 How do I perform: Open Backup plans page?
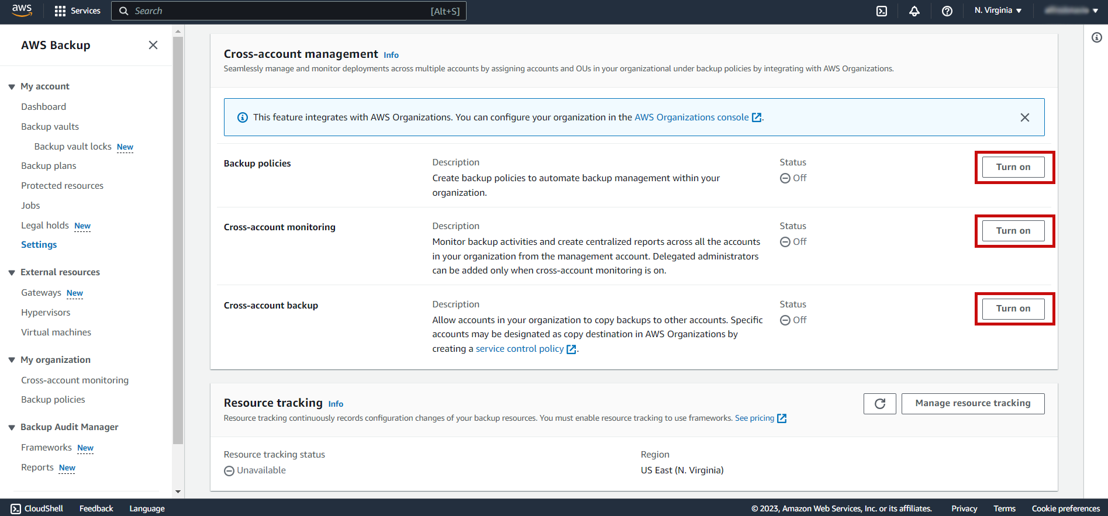[49, 165]
